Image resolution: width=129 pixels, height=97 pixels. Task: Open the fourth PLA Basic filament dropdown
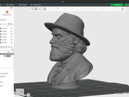tap(5, 37)
